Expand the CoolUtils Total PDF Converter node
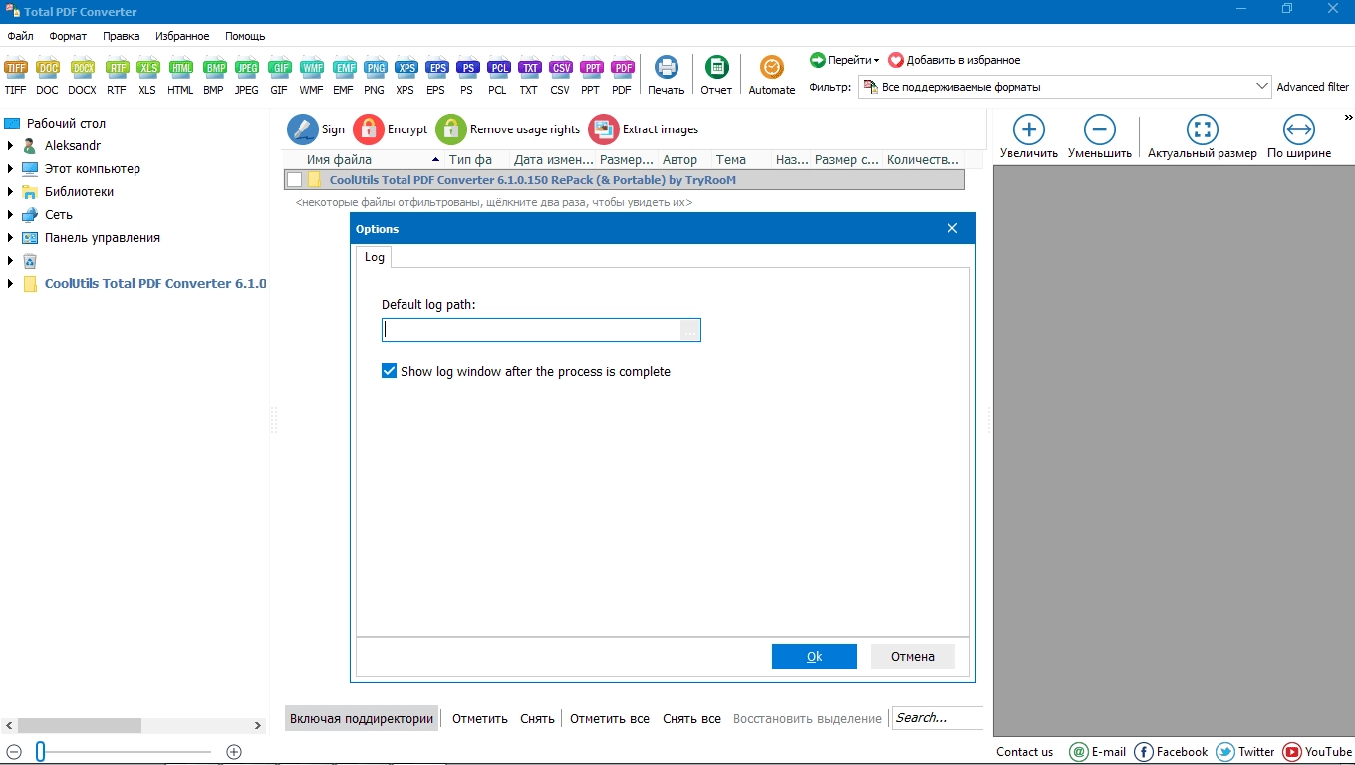 point(11,284)
